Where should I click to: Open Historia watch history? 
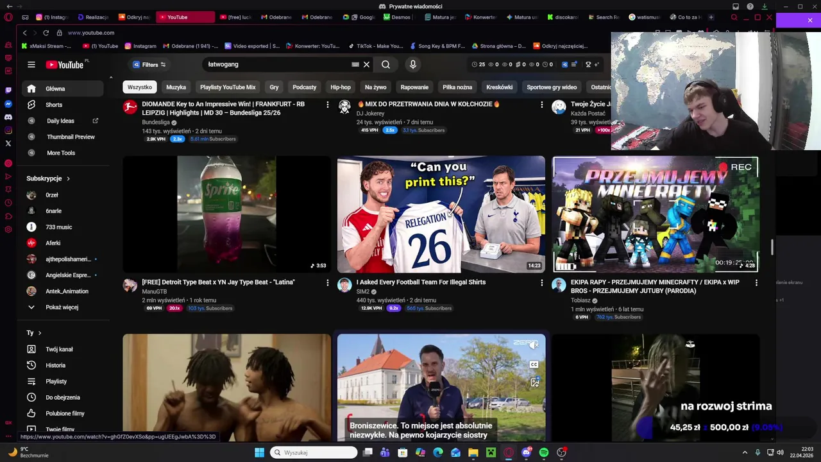pyautogui.click(x=55, y=365)
